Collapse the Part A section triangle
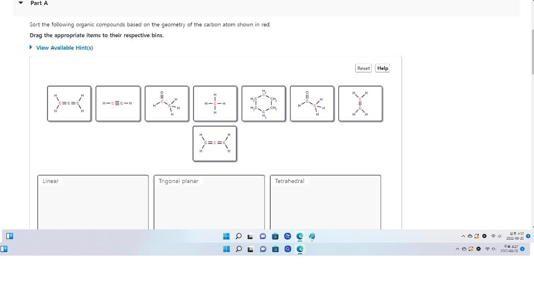 [x=20, y=3]
